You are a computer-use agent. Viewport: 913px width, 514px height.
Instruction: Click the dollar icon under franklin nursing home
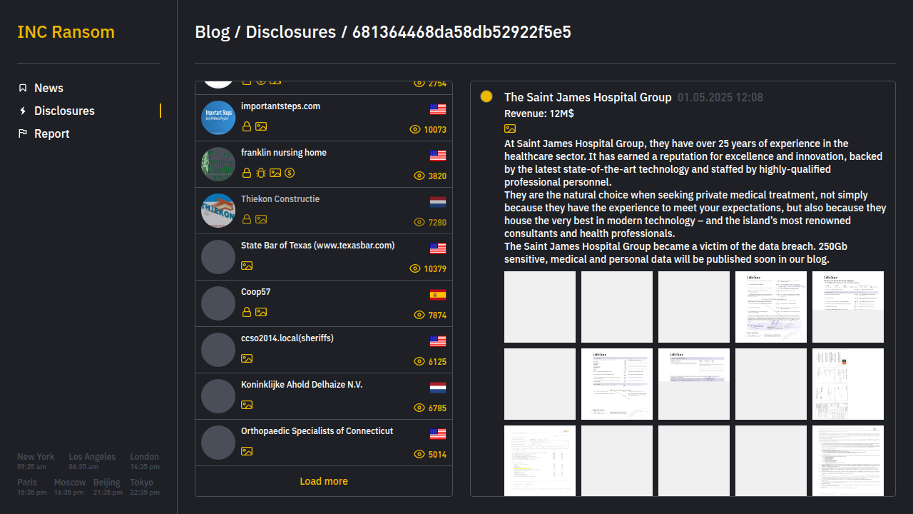tap(290, 173)
